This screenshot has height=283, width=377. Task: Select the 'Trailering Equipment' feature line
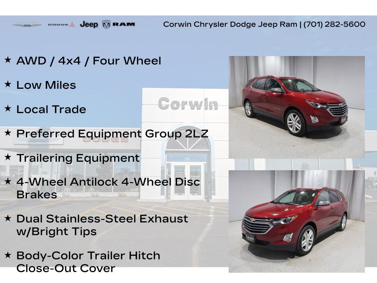(78, 158)
